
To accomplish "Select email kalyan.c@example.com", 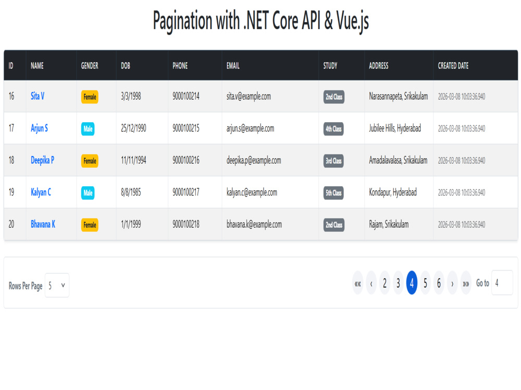I will tap(252, 193).
